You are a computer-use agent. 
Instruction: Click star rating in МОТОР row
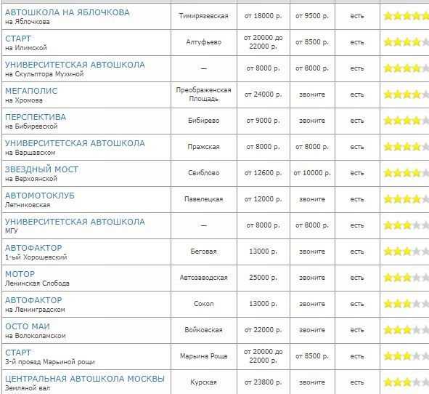tap(406, 278)
